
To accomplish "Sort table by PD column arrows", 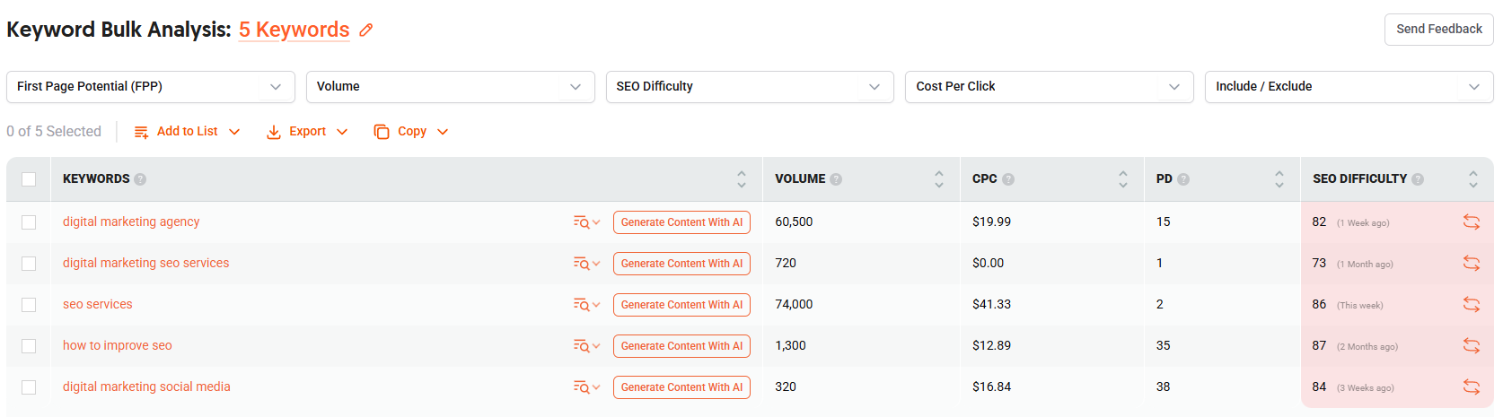I will click(x=1279, y=179).
